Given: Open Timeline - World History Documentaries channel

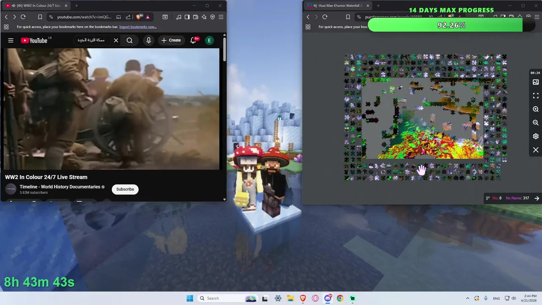Looking at the screenshot, I should point(60,187).
